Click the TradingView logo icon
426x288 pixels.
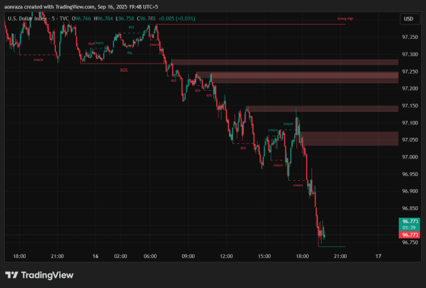[x=12, y=275]
